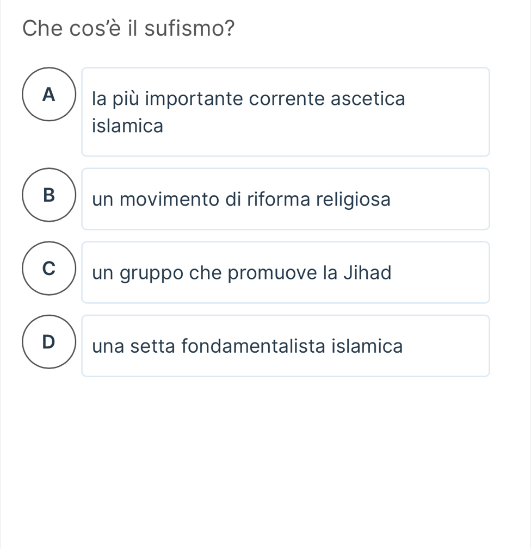Select the circle labeled B
The width and height of the screenshot is (531, 549).
click(x=50, y=195)
